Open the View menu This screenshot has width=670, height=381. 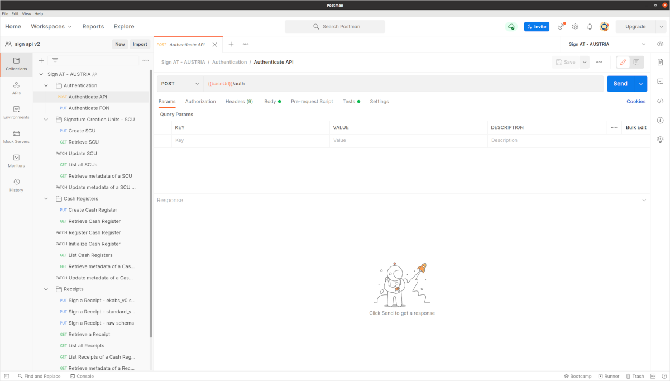coord(26,13)
